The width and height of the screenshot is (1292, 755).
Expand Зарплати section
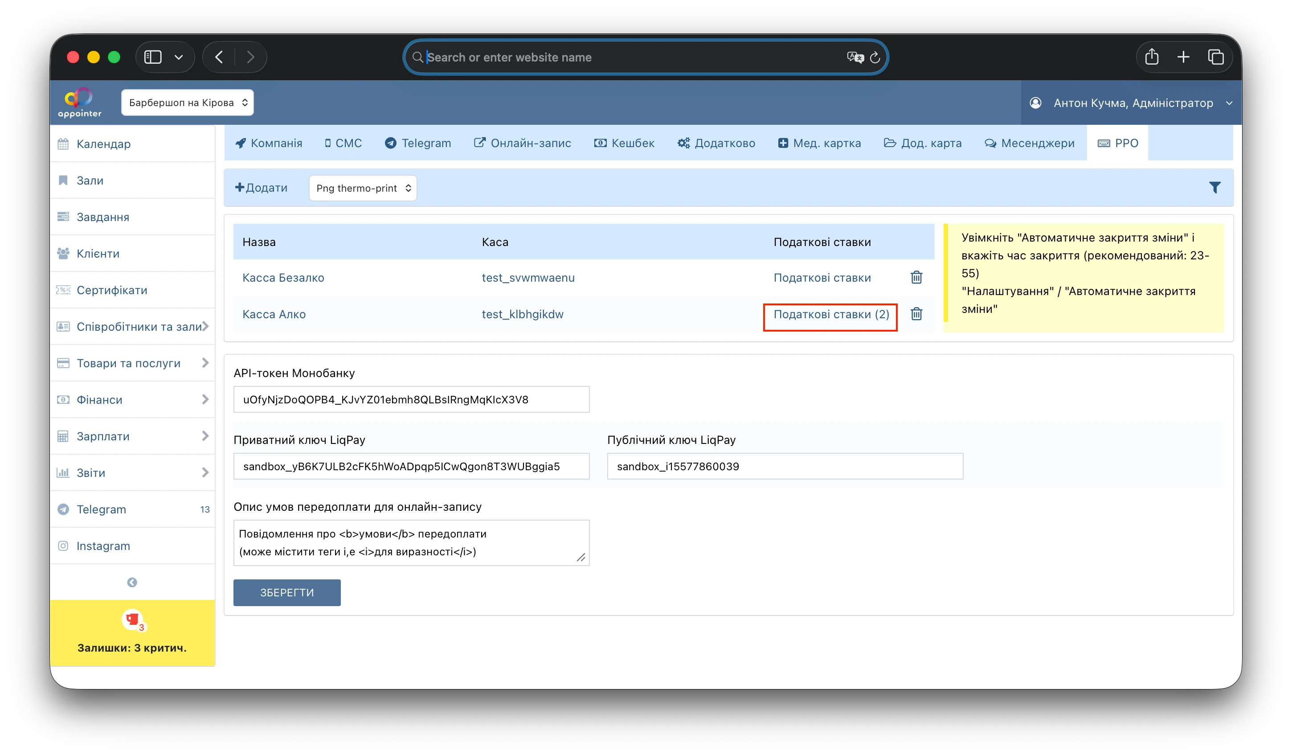[x=132, y=436]
